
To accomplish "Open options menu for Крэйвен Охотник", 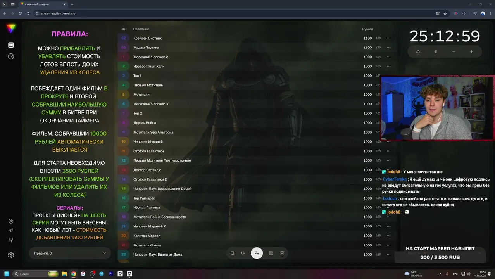I will tap(389, 38).
